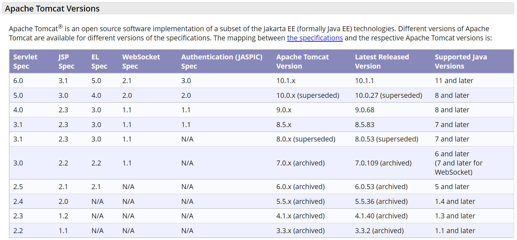Click the 7.0.109 (archived) cell
Screen dimensions: 517x240
(383, 163)
